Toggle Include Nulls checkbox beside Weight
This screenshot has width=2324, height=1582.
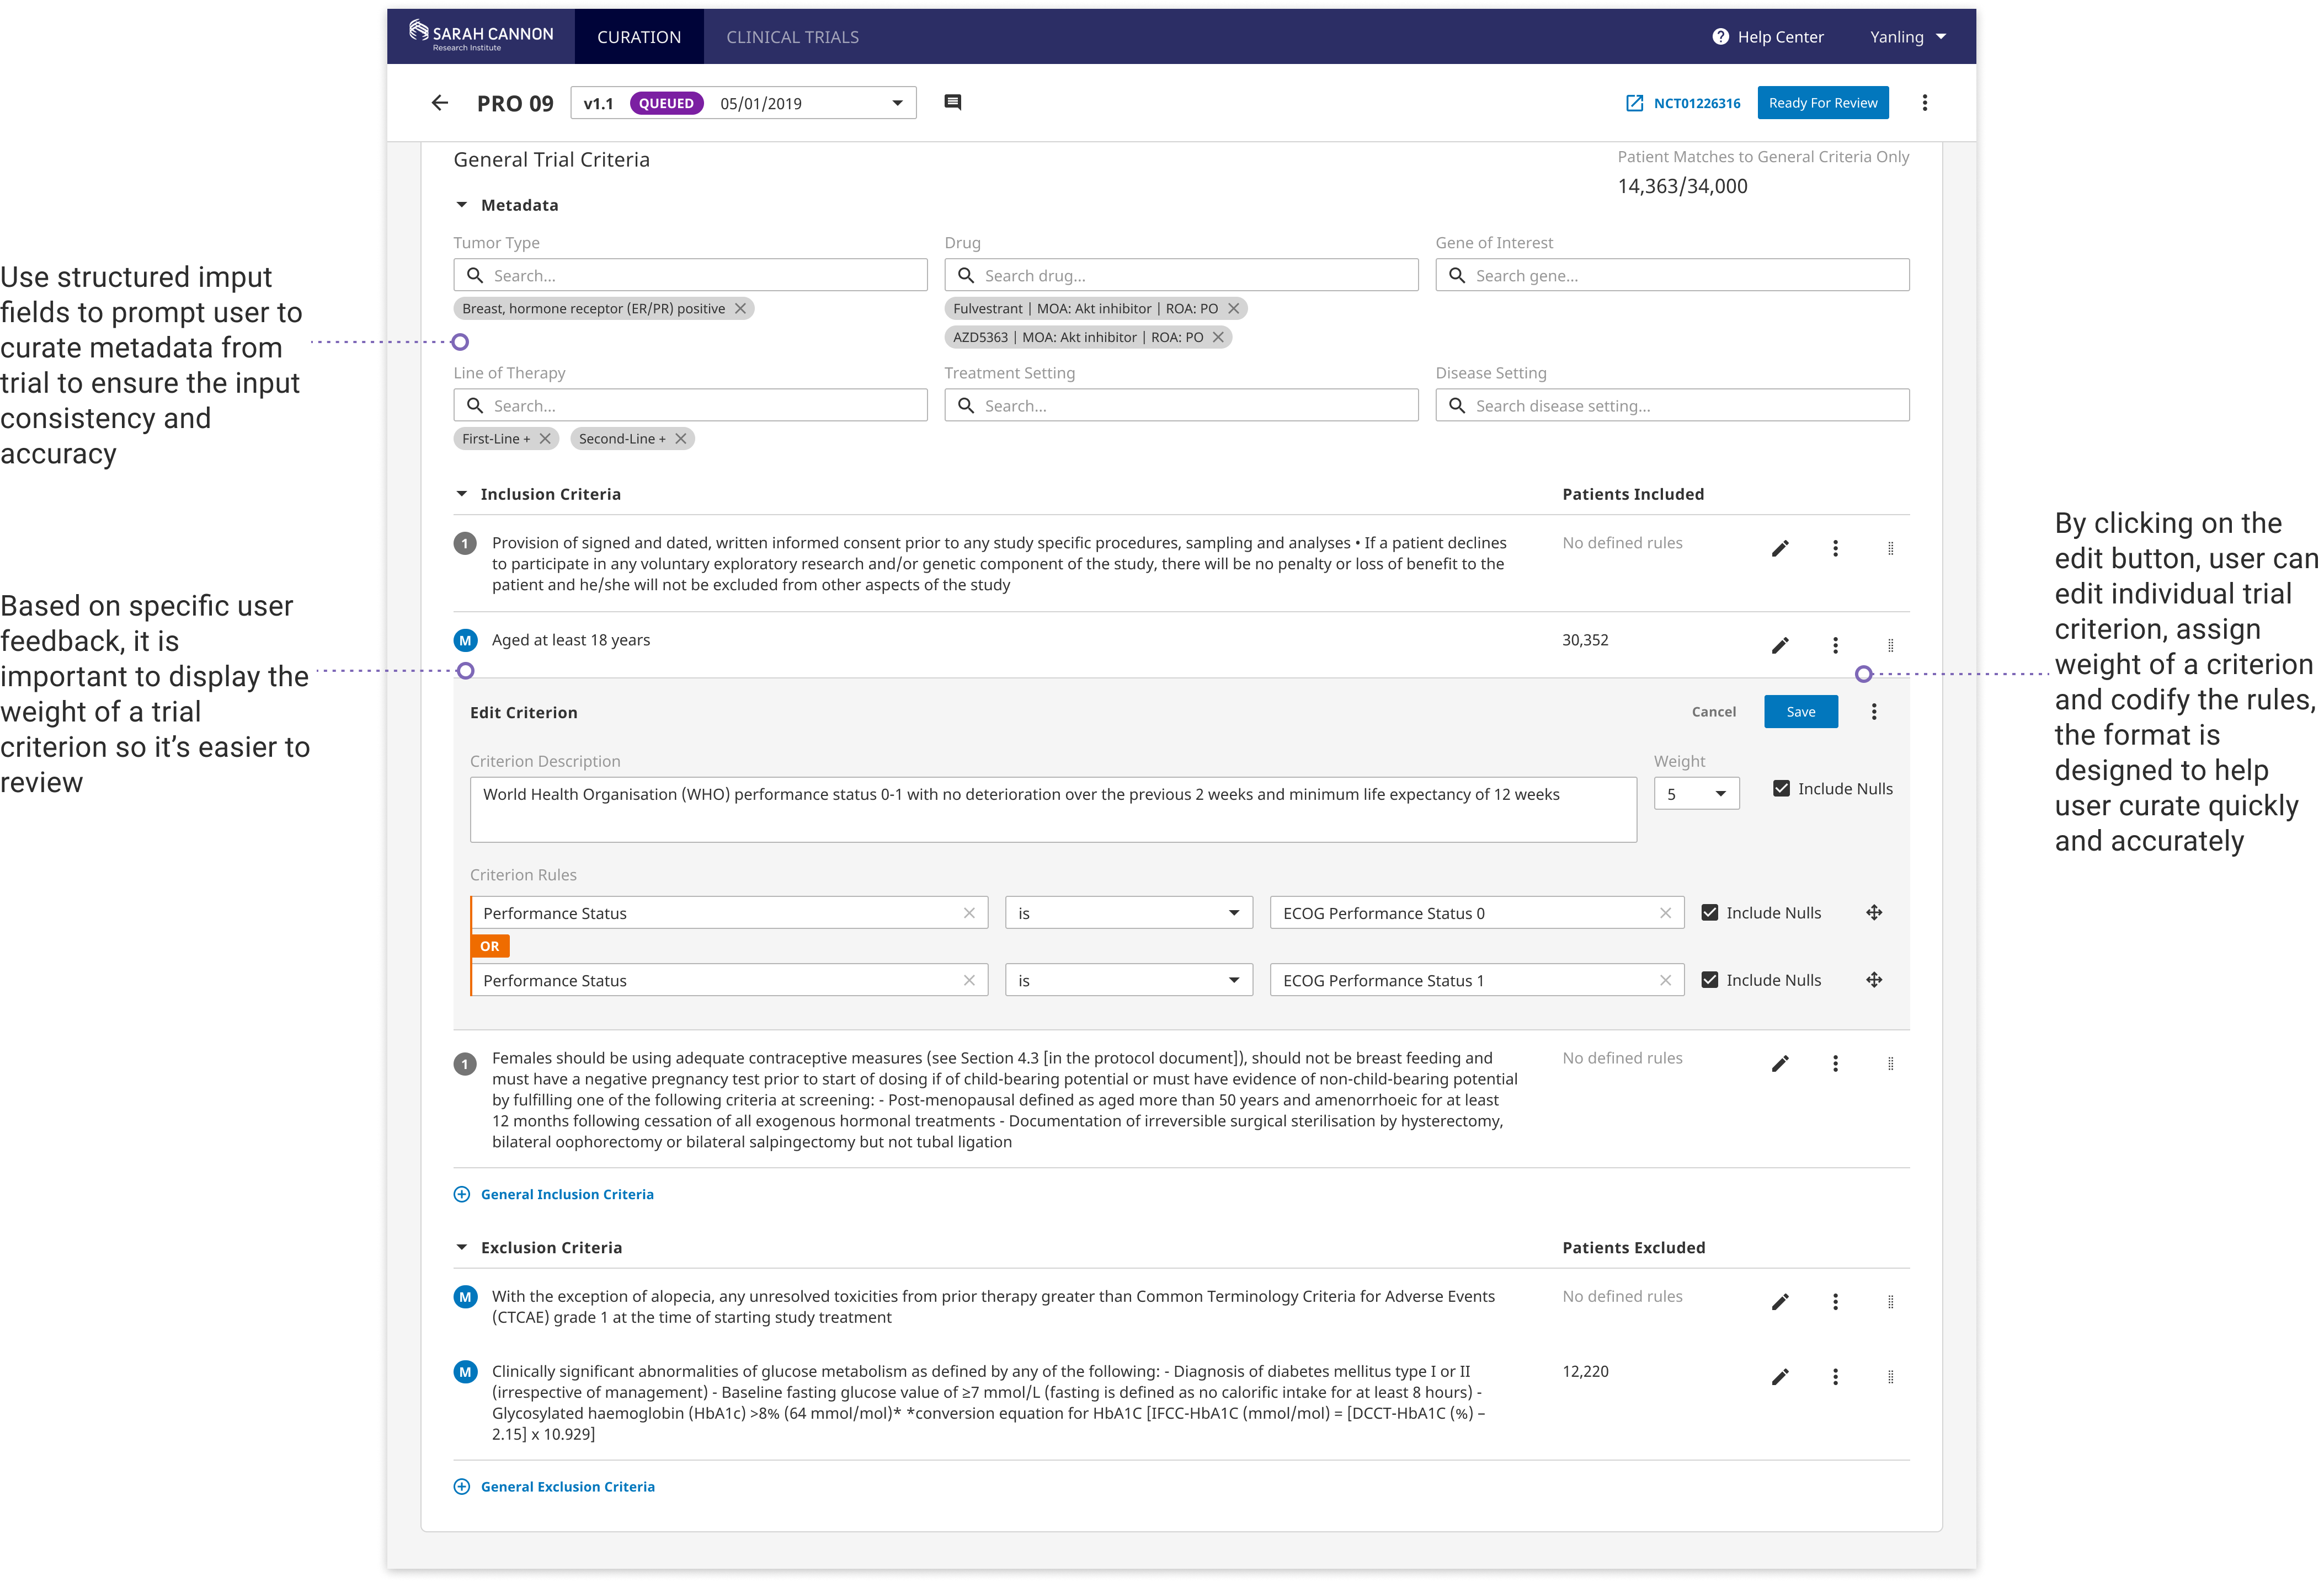click(x=1781, y=788)
